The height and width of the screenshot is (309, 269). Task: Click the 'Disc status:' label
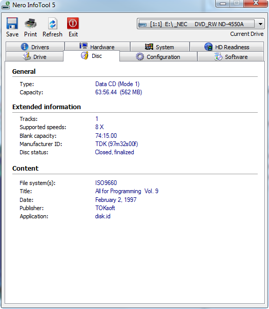click(x=34, y=152)
